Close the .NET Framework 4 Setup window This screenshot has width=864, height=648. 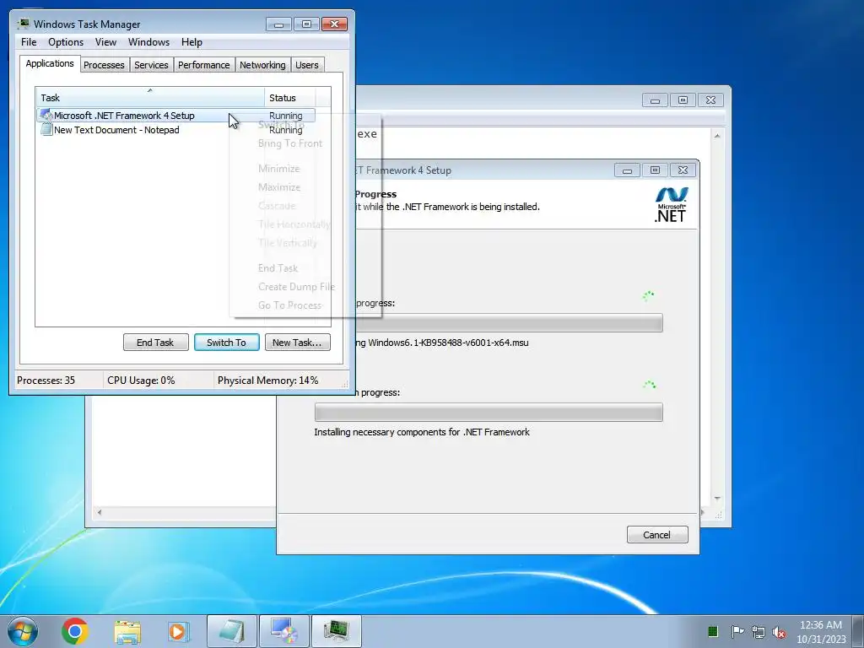pyautogui.click(x=683, y=170)
